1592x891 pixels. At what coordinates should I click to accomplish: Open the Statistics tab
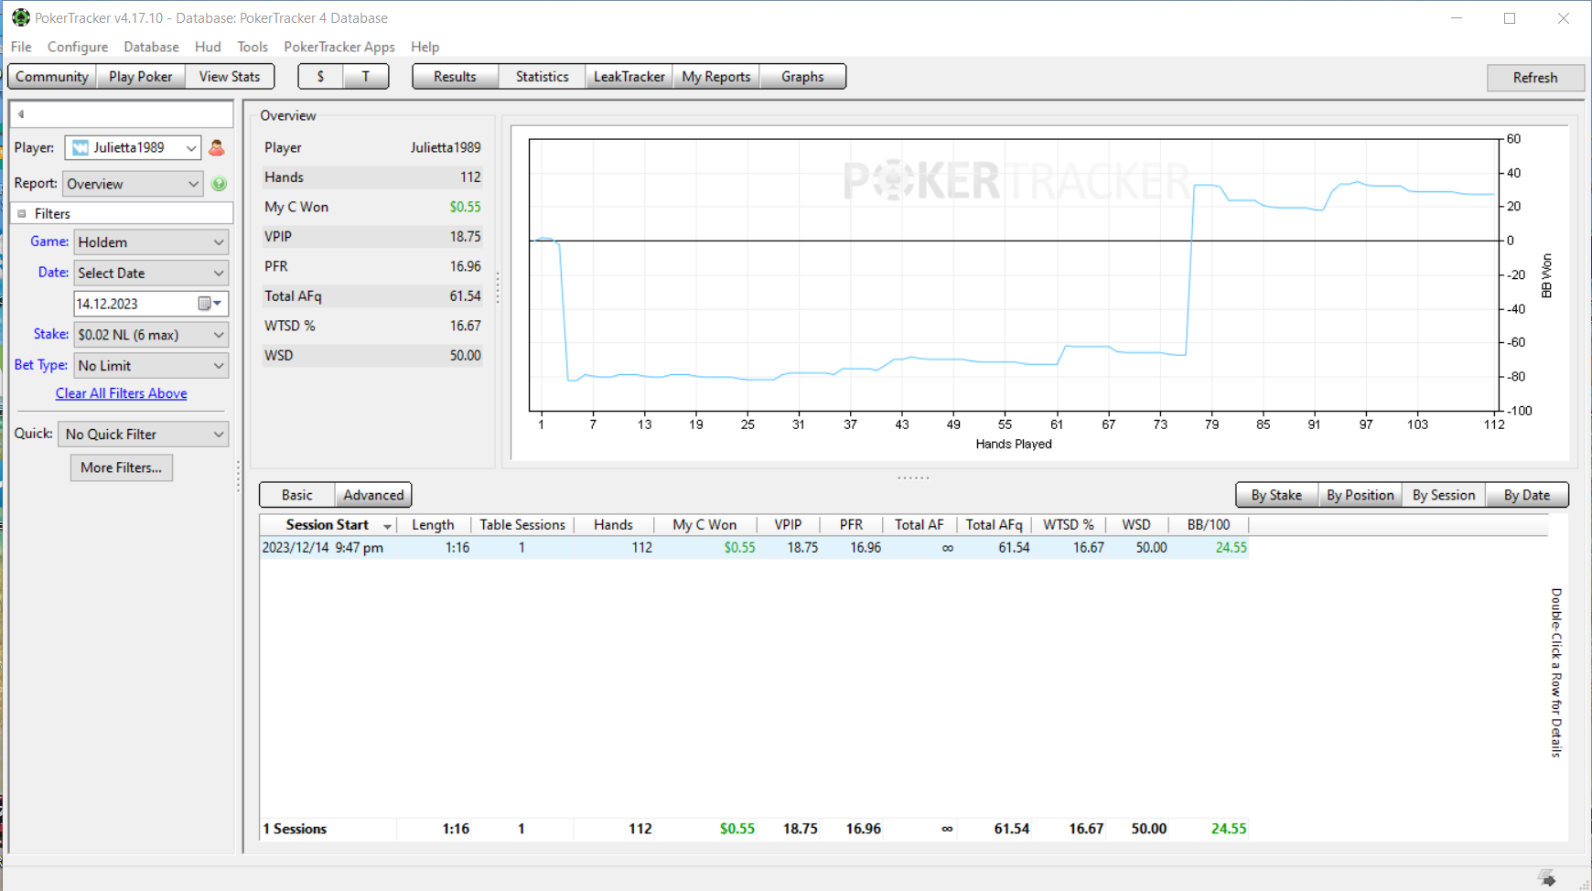(542, 77)
